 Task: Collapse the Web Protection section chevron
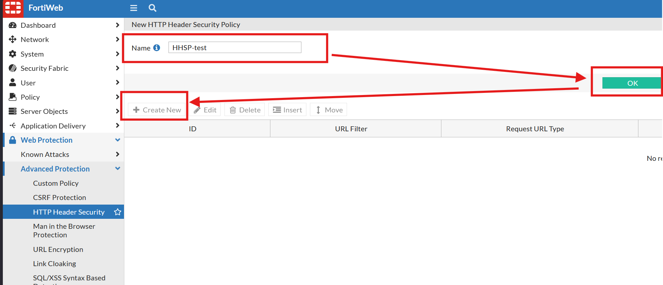coord(118,140)
